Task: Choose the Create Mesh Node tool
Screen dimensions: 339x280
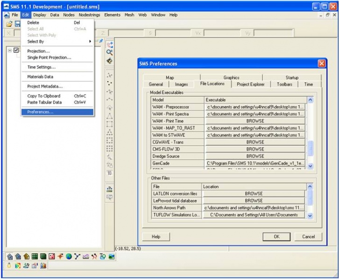Action: pyautogui.click(x=110, y=83)
